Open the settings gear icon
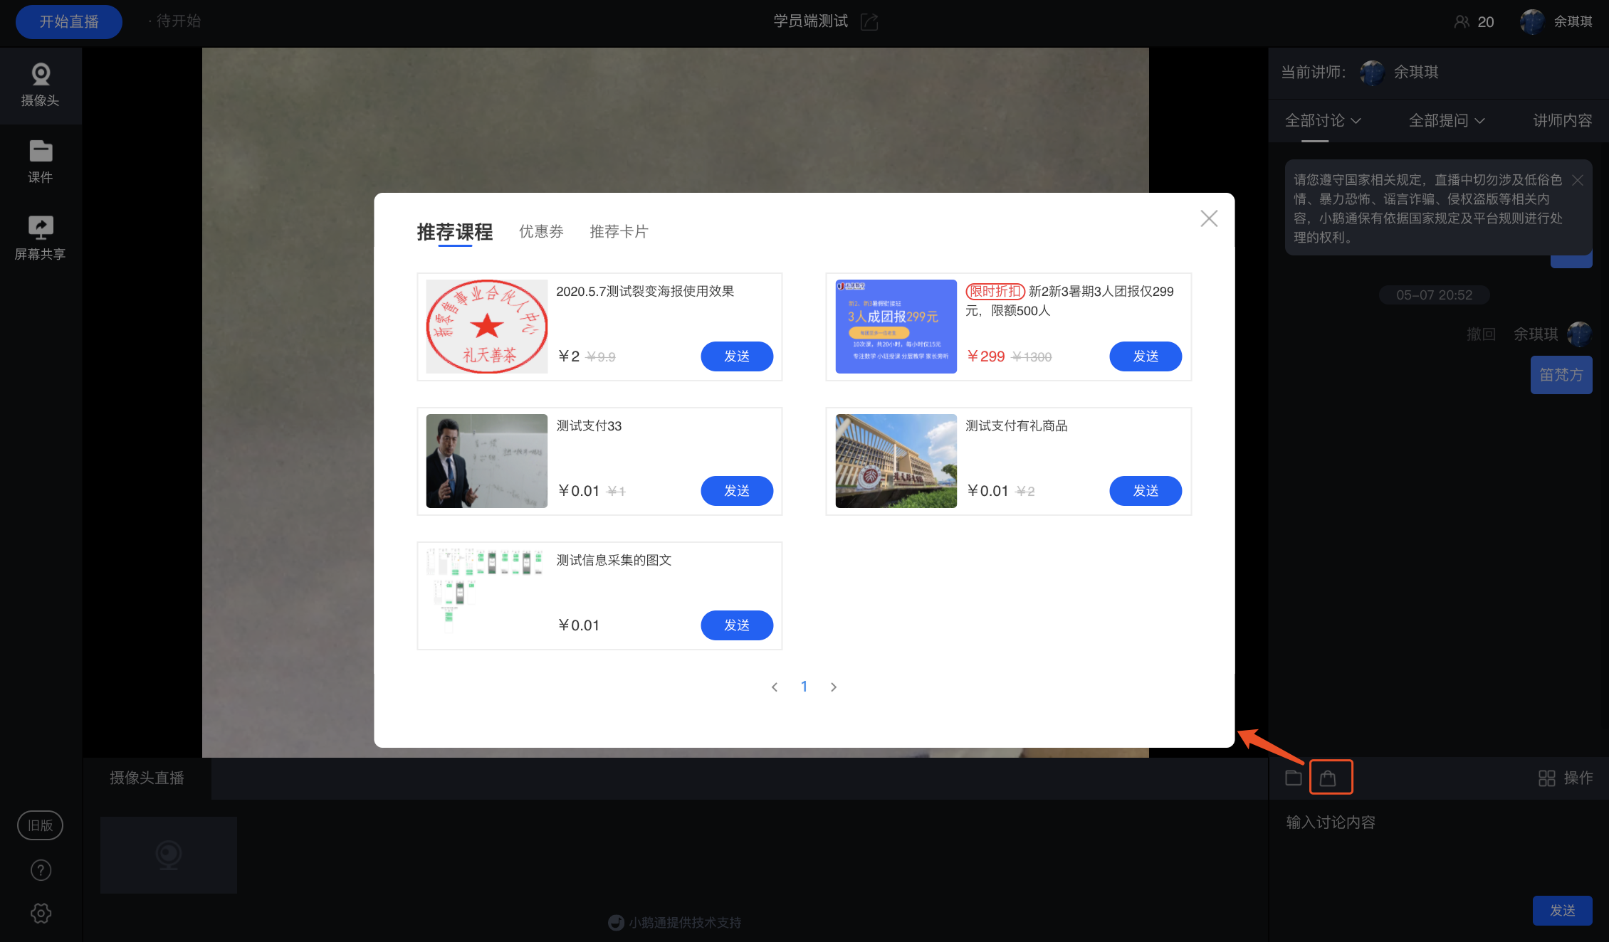Screen dimensions: 1609x942 (x=41, y=913)
